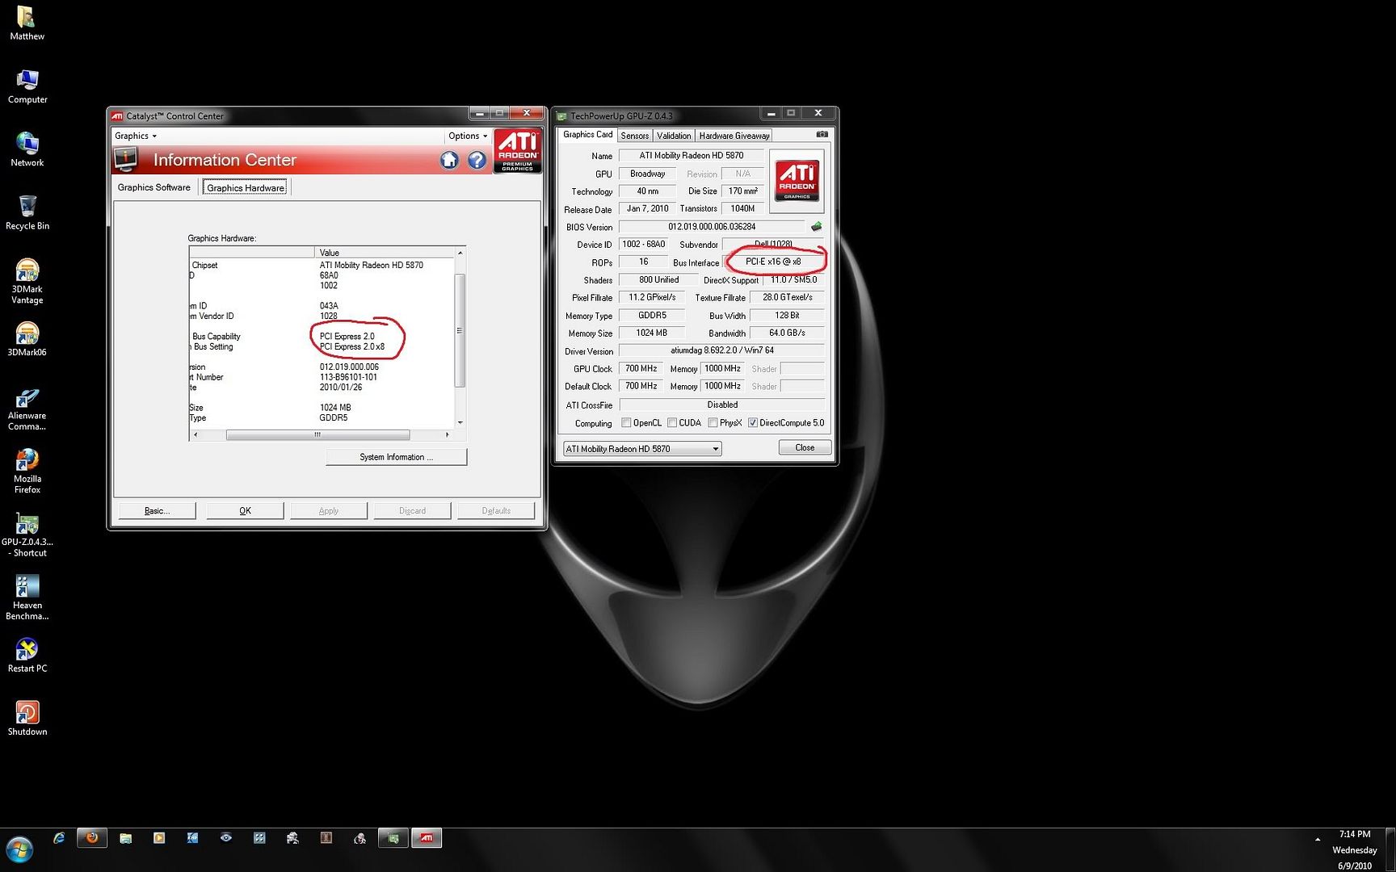Open Alienware Command Center shortcut
Viewport: 1396px width, 872px height.
click(27, 409)
